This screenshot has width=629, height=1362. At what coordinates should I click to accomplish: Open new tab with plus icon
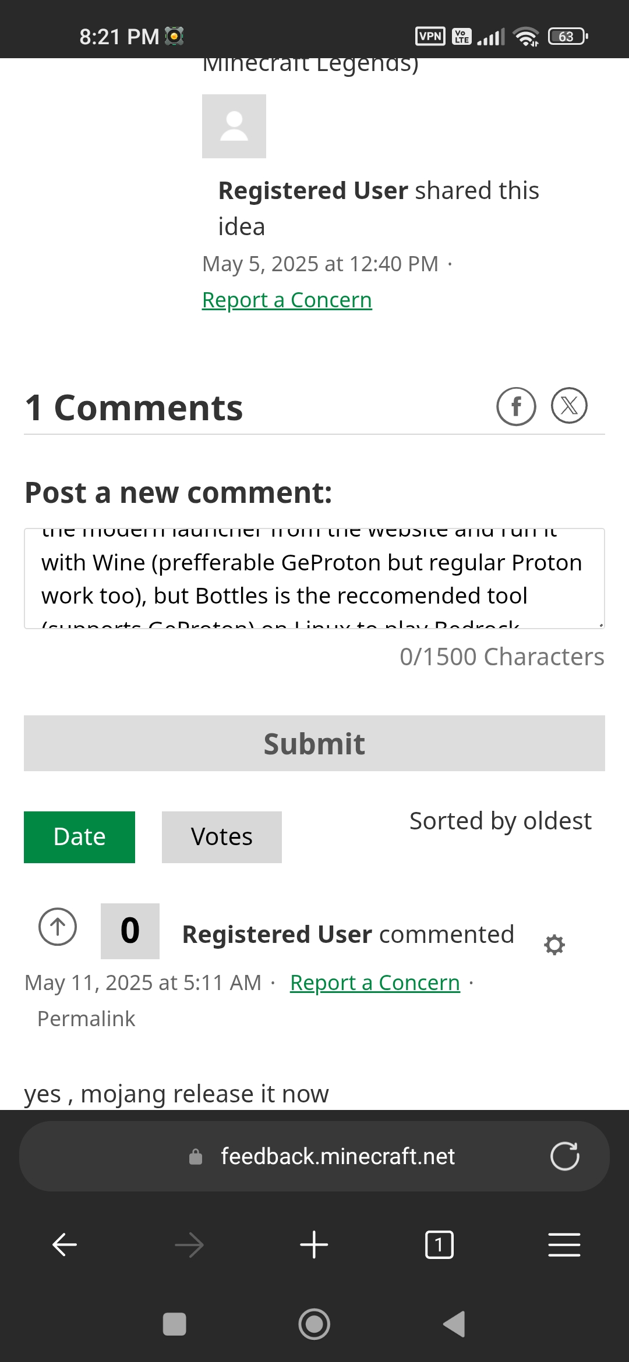pos(314,1245)
